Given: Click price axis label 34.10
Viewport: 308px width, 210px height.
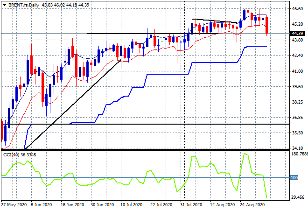Looking at the screenshot, I should click(297, 148).
